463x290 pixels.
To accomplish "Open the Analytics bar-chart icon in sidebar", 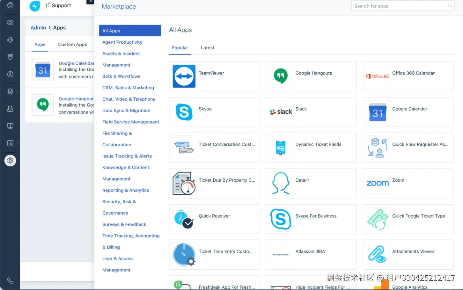I will pyautogui.click(x=10, y=143).
